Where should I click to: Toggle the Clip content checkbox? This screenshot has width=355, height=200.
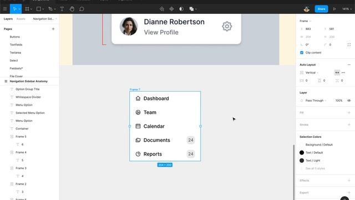point(302,53)
